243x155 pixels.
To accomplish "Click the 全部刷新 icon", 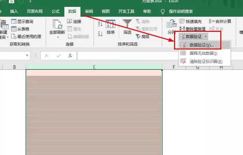I will pos(57,24).
